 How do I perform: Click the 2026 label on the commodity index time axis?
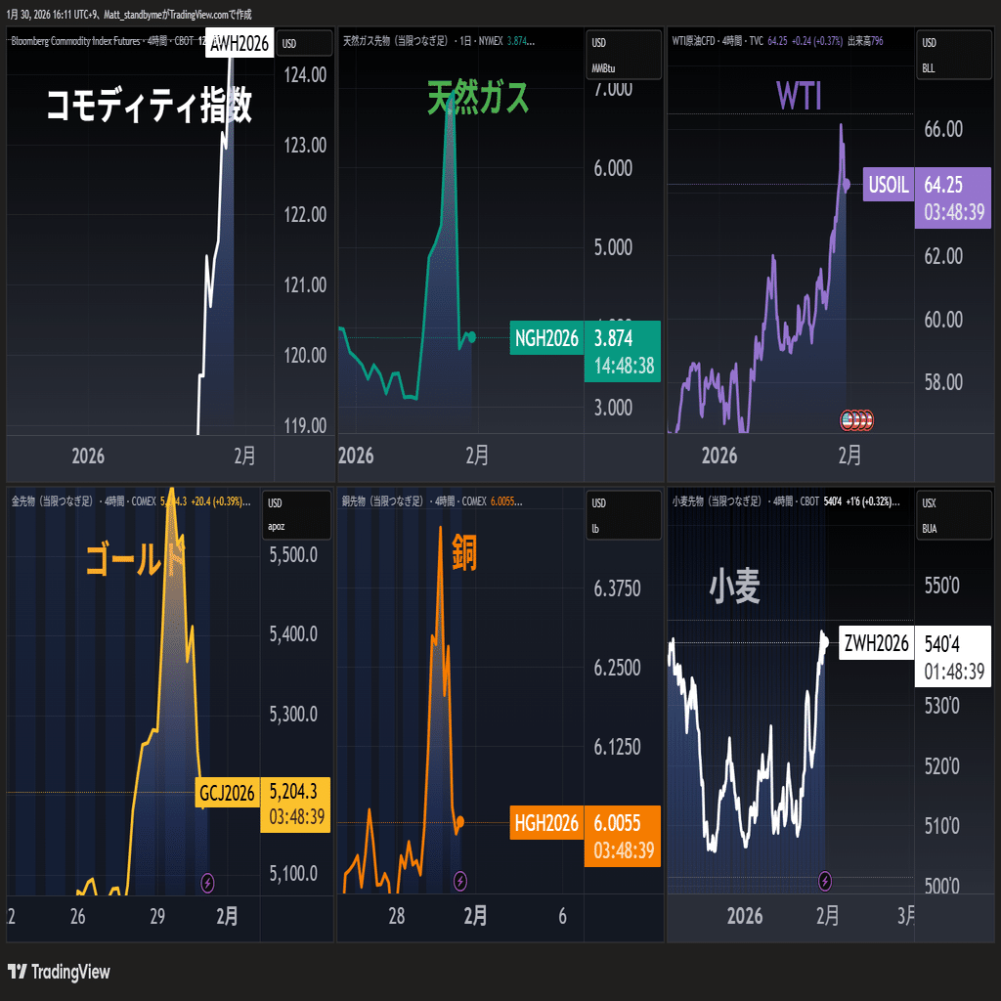88,456
